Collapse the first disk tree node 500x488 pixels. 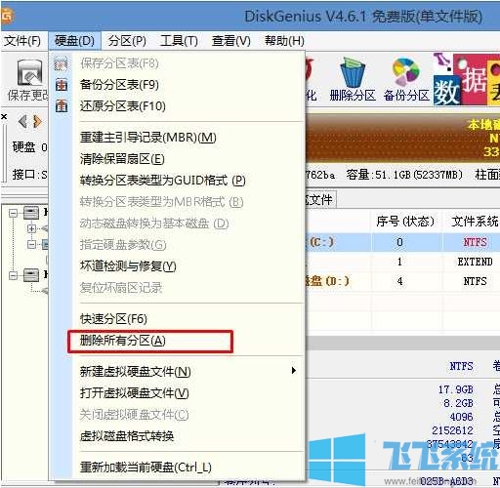pyautogui.click(x=14, y=213)
